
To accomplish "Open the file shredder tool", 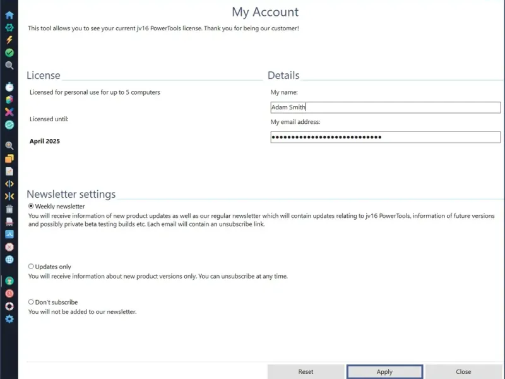I will (x=9, y=222).
